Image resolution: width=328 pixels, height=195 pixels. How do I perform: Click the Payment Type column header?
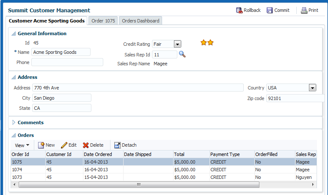pos(232,154)
